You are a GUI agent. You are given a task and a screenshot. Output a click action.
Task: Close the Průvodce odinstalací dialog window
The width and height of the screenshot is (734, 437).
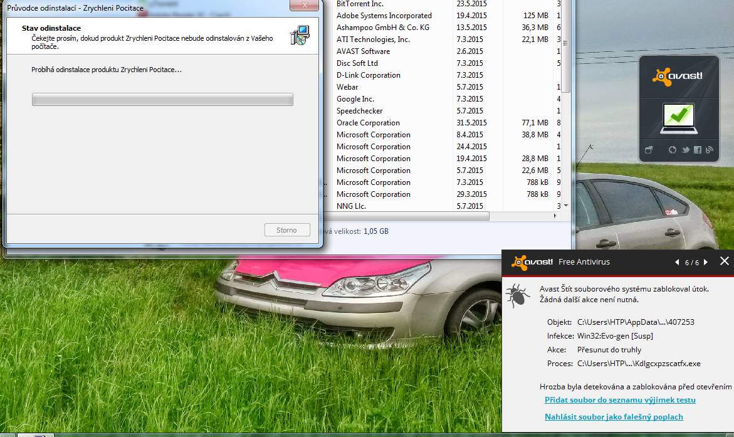coord(304,5)
